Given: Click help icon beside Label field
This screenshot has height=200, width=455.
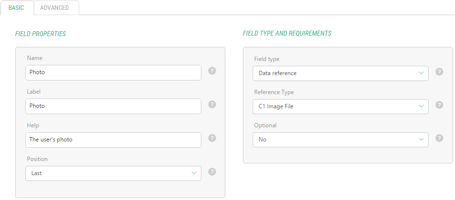Looking at the screenshot, I should [x=212, y=104].
